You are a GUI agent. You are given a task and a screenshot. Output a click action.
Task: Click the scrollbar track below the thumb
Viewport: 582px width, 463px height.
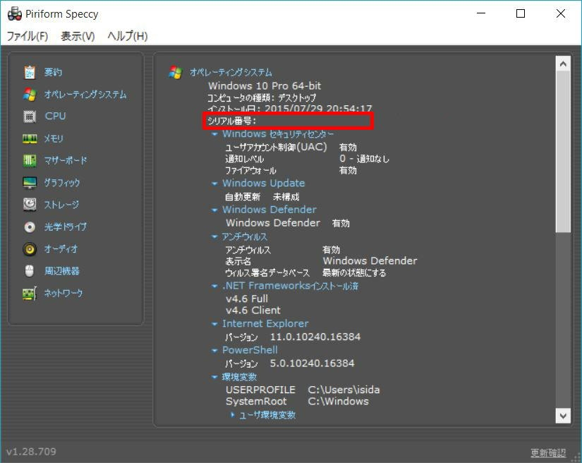pos(563,320)
